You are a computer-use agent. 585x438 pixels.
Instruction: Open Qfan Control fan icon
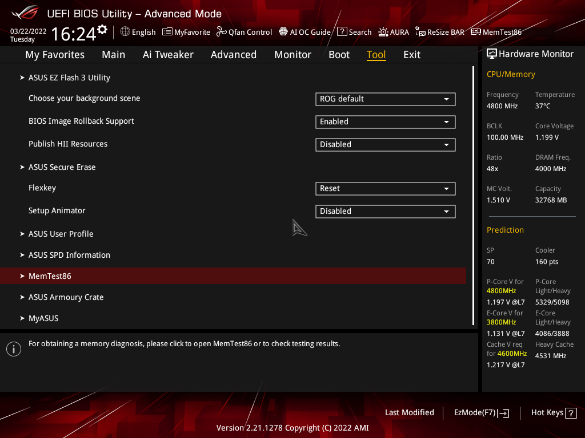tap(221, 32)
